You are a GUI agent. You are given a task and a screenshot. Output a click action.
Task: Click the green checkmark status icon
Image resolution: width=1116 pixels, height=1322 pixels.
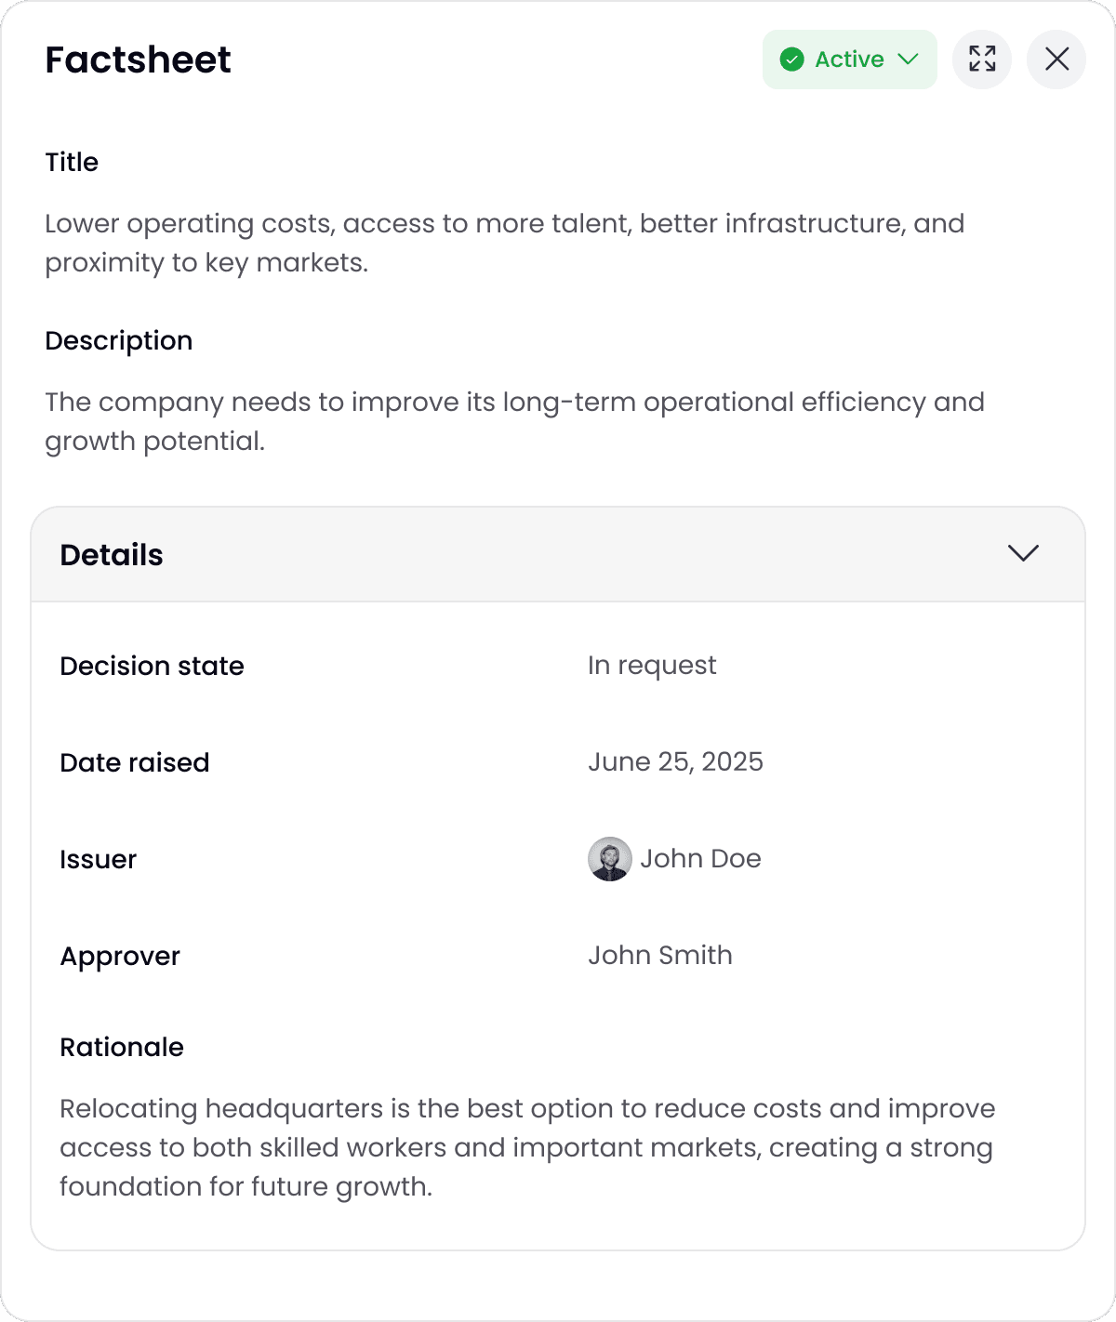pos(792,59)
